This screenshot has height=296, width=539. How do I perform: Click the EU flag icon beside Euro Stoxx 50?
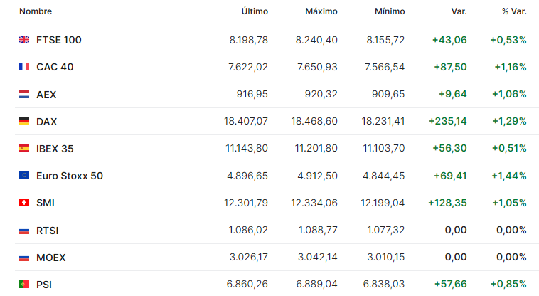[24, 175]
